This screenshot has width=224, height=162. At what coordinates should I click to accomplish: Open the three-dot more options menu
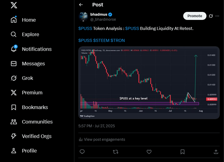217,16
